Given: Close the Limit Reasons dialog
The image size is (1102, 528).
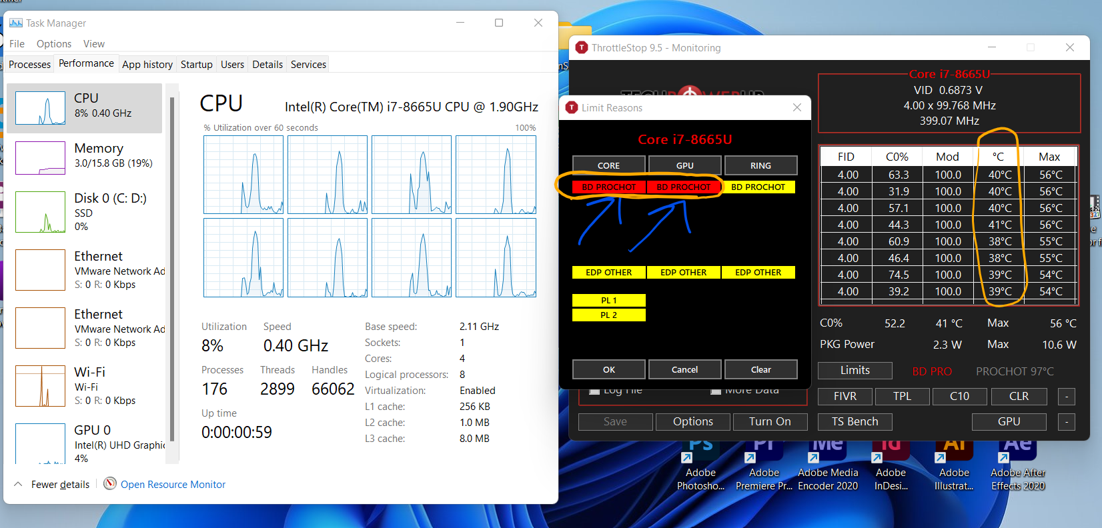Looking at the screenshot, I should pyautogui.click(x=797, y=107).
